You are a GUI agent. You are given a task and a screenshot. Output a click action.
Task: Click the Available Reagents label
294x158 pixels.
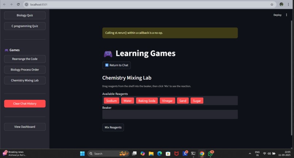[115, 94]
